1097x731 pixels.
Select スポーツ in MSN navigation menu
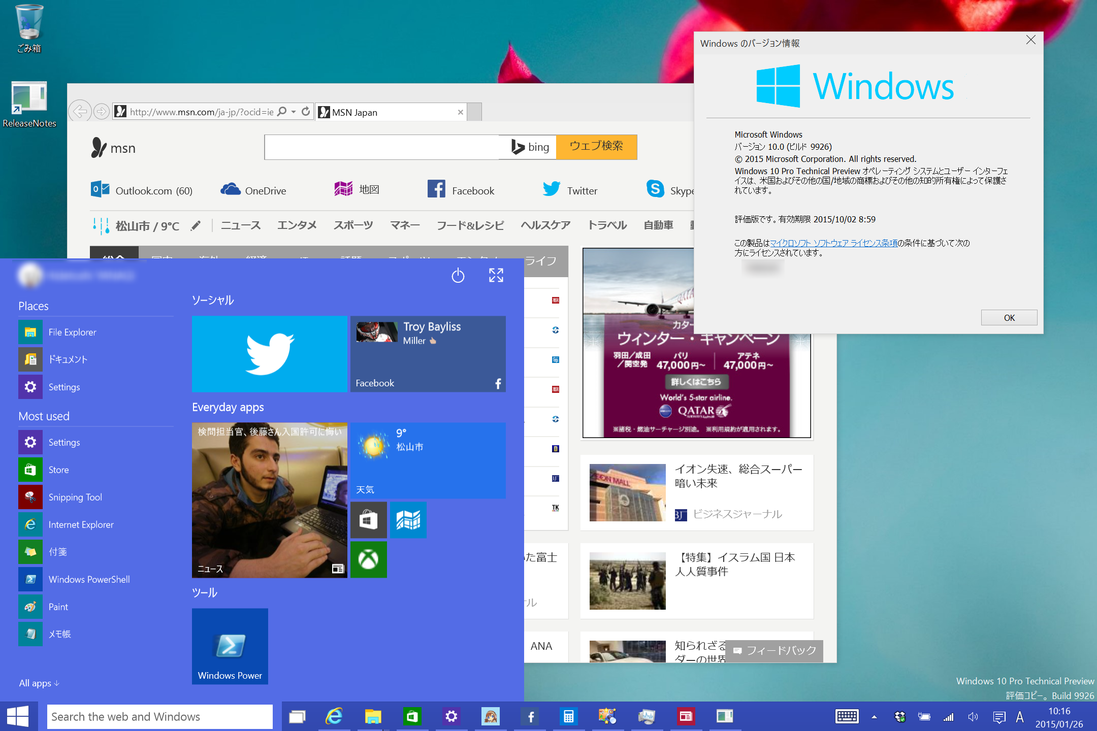coord(353,225)
